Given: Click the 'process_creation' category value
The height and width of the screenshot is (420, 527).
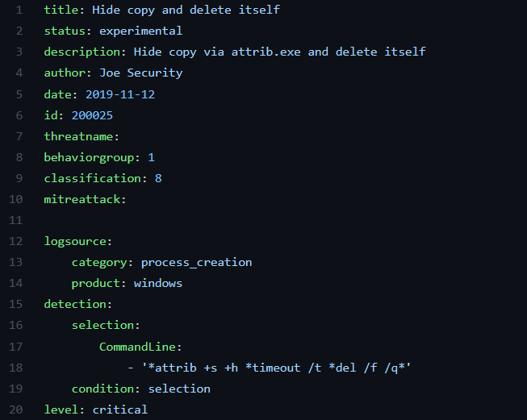Looking at the screenshot, I should 196,262.
